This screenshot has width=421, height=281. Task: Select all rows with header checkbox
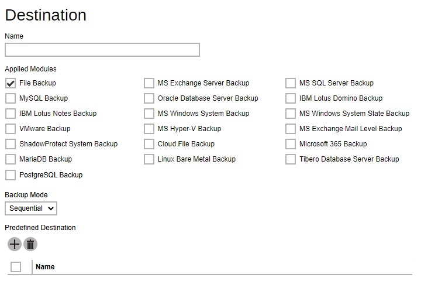click(16, 267)
